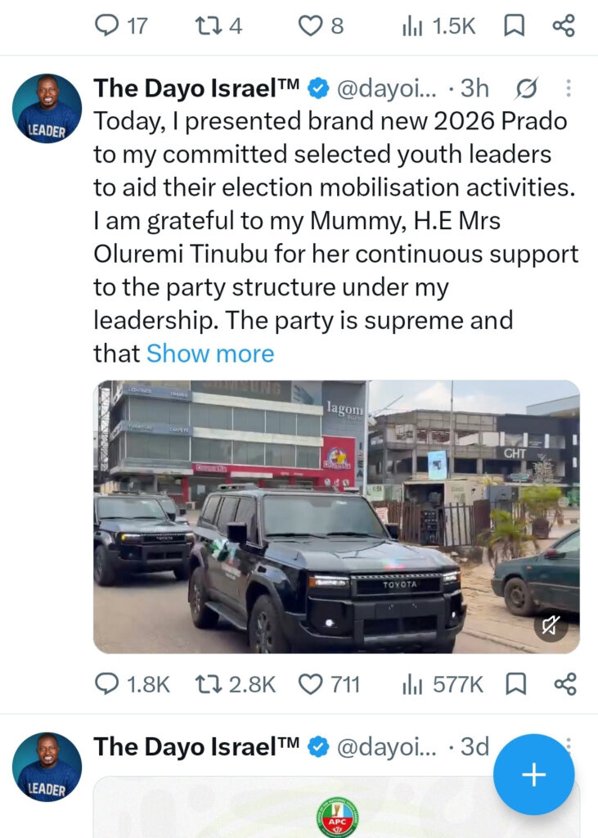This screenshot has height=838, width=598.
Task: Reply to the Prado tweet with 1.8K comments
Action: pos(132,684)
